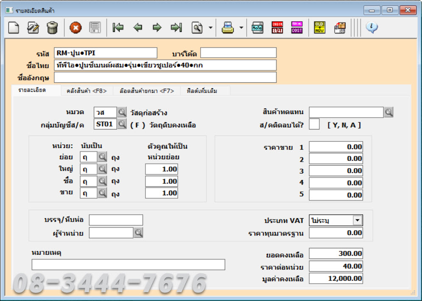
Task: Lookup สินค้าทดแทน magnifier icon
Action: pyautogui.click(x=388, y=112)
